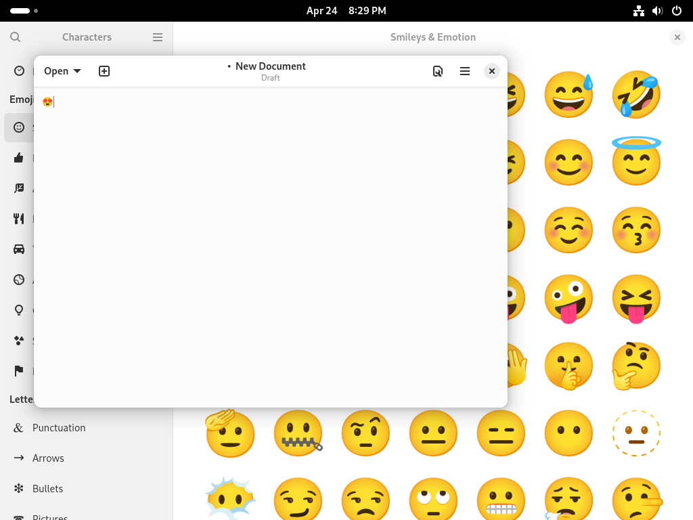Pick the raised eyebrow face emoji
This screenshot has width=693, height=520.
tap(365, 433)
